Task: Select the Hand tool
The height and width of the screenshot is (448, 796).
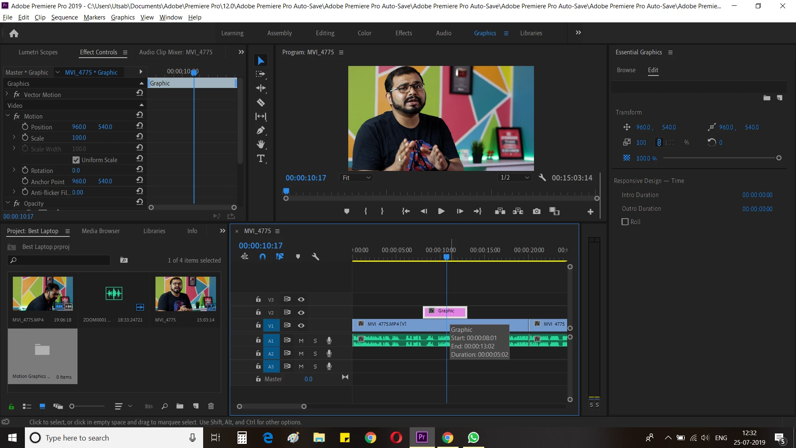Action: click(261, 144)
